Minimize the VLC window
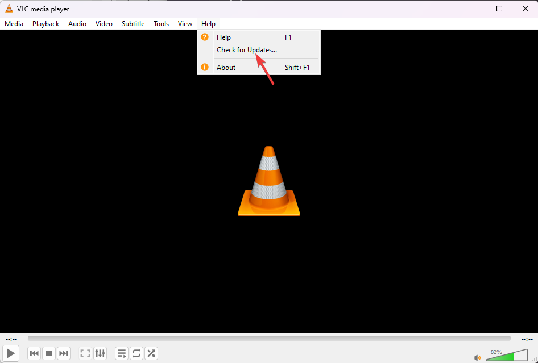 [474, 9]
